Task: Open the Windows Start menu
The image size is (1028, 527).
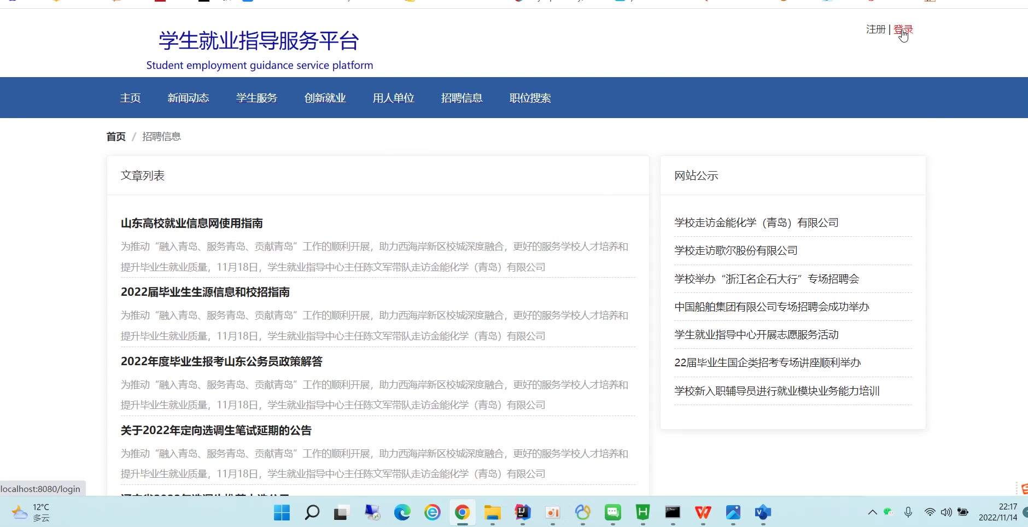Action: click(x=282, y=512)
